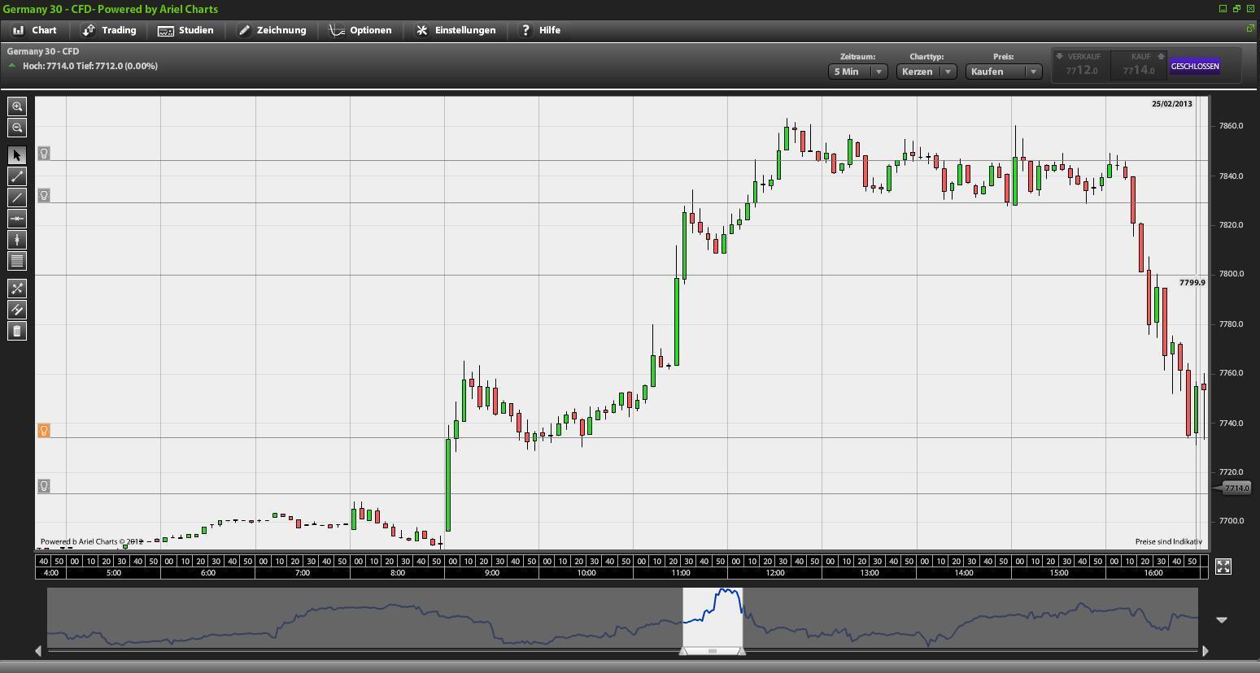Select the Fibonacci horizontal lines tool

pos(17,261)
